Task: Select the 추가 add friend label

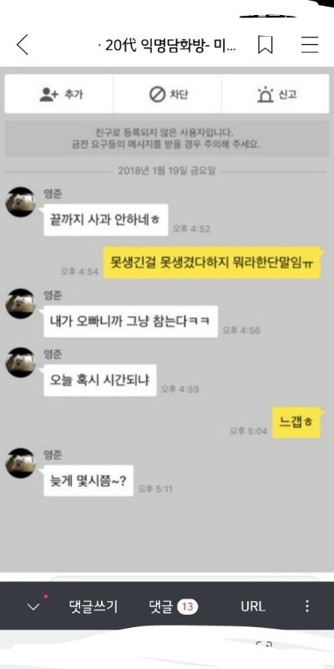Action: coord(73,94)
